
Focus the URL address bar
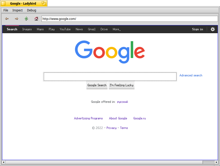130,19
